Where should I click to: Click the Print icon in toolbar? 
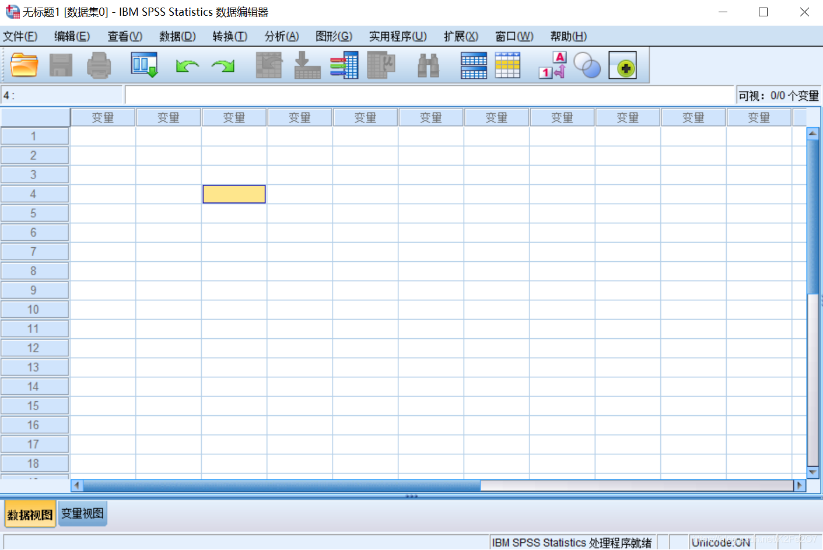(x=99, y=65)
